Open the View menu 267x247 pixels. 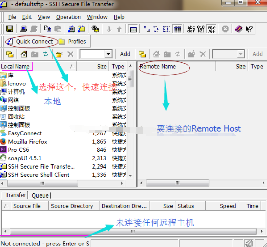[44, 17]
